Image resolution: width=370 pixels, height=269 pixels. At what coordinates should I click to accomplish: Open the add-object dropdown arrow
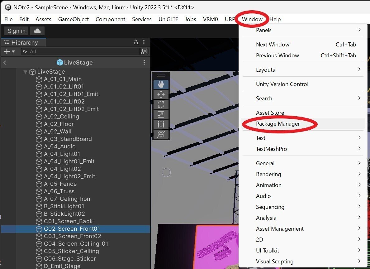(x=13, y=51)
